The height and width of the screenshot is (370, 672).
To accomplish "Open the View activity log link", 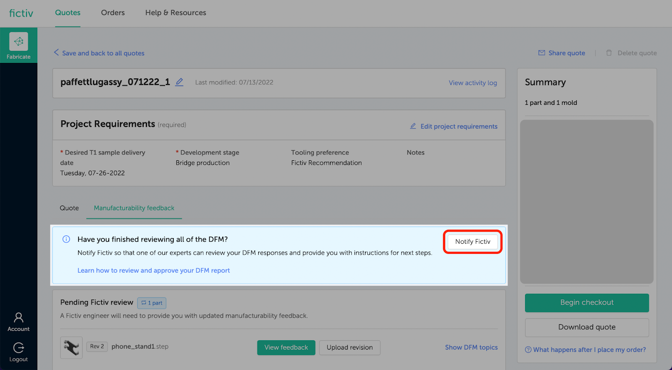I will [473, 83].
